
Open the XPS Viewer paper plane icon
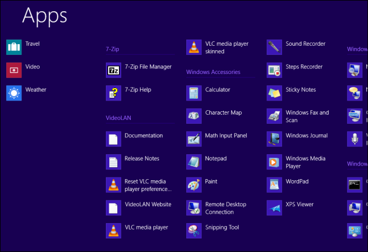tap(275, 208)
